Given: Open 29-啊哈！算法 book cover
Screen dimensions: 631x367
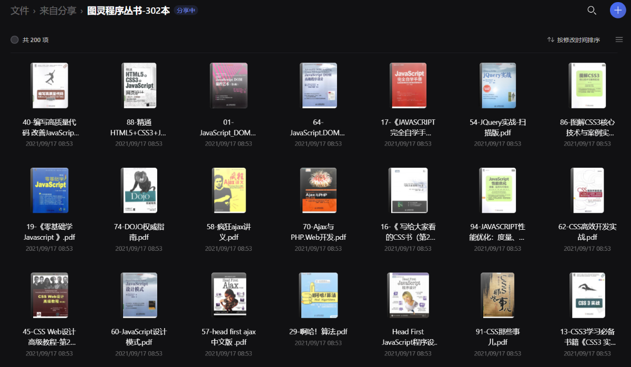Looking at the screenshot, I should point(319,295).
